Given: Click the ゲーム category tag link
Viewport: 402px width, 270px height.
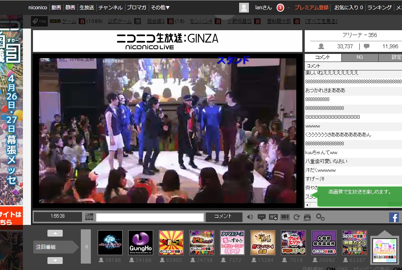Looking at the screenshot, I should pyautogui.click(x=69, y=21).
